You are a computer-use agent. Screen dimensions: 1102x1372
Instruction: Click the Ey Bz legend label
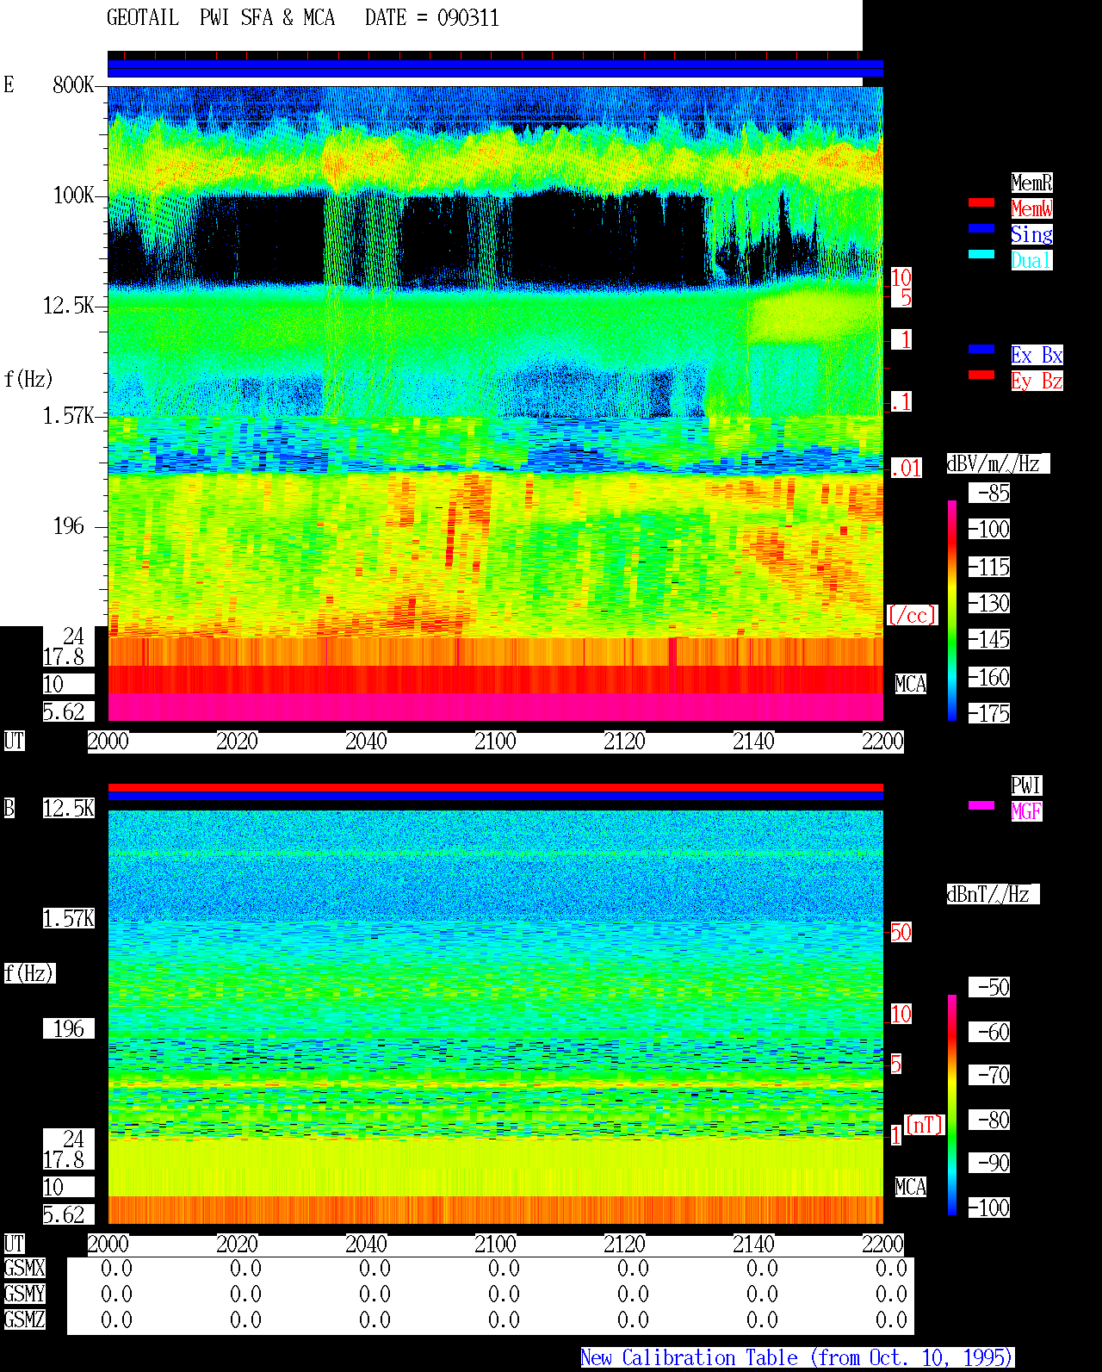1037,381
